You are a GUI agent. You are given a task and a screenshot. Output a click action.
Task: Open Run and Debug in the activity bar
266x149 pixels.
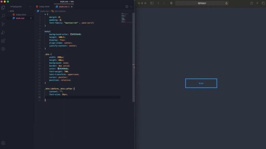tap(3, 32)
